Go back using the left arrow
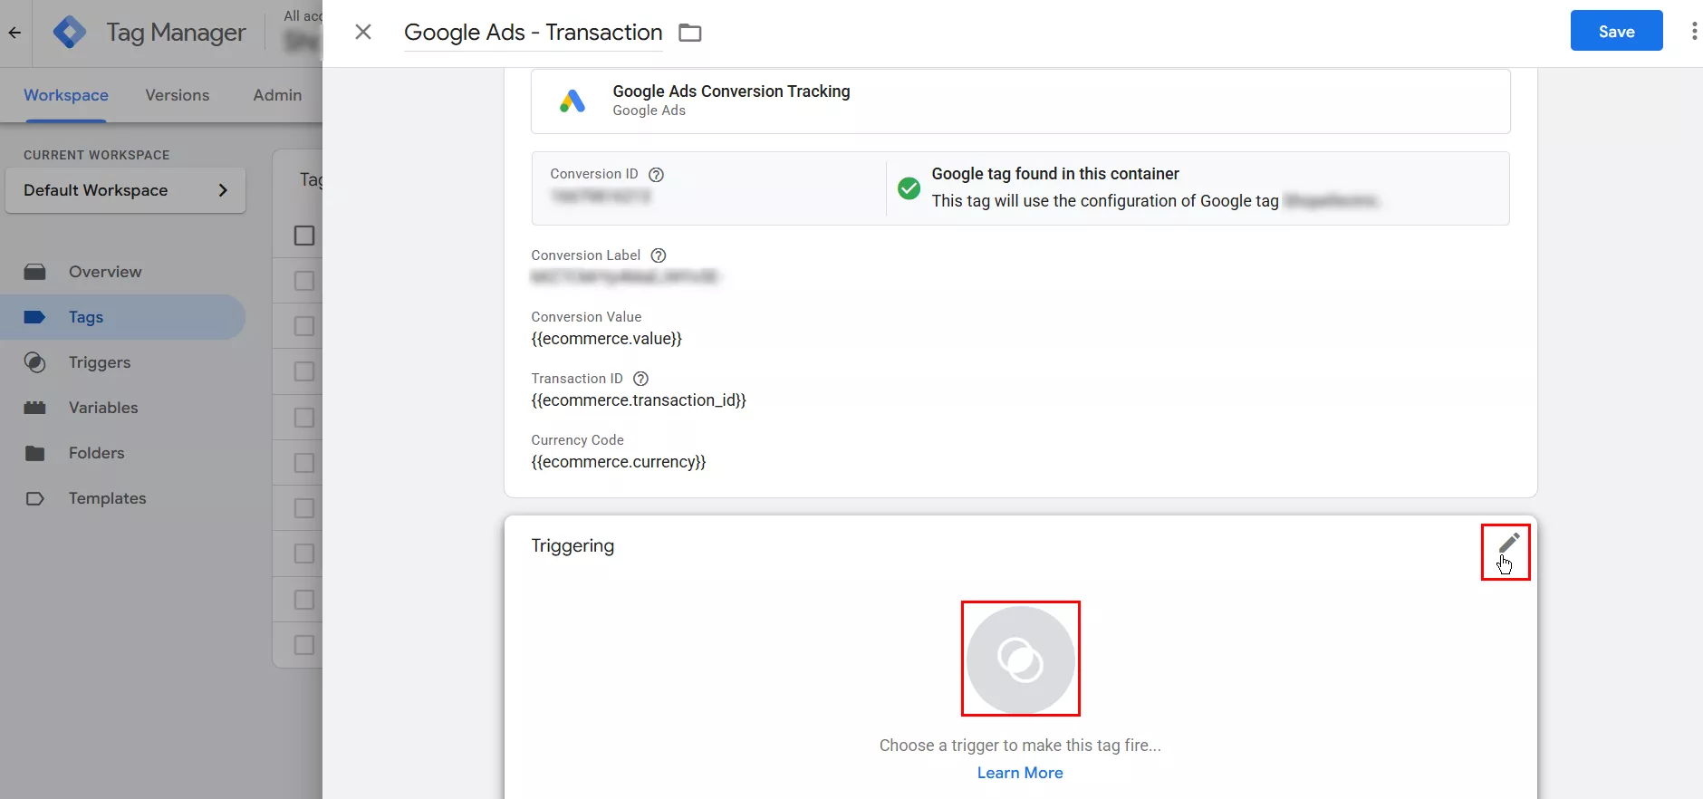The height and width of the screenshot is (799, 1703). pyautogui.click(x=14, y=33)
